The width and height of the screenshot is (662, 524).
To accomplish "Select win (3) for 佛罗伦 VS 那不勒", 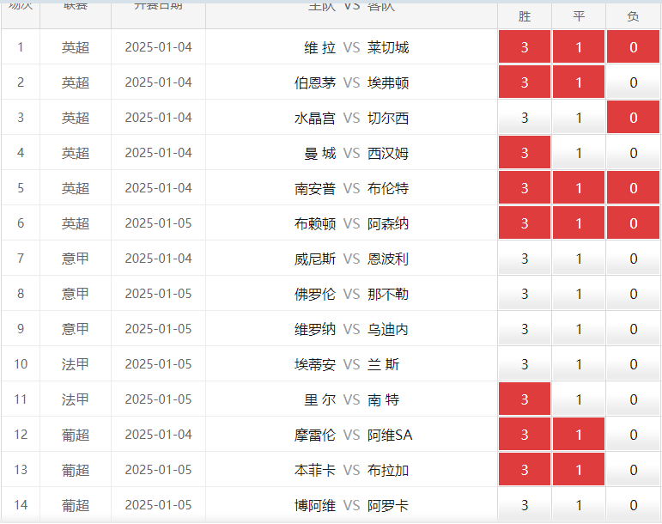I will (x=525, y=294).
